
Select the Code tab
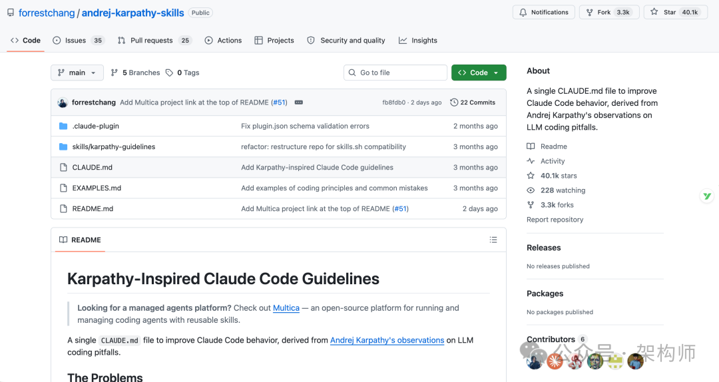pyautogui.click(x=26, y=41)
